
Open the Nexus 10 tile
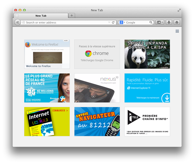coord(97,88)
